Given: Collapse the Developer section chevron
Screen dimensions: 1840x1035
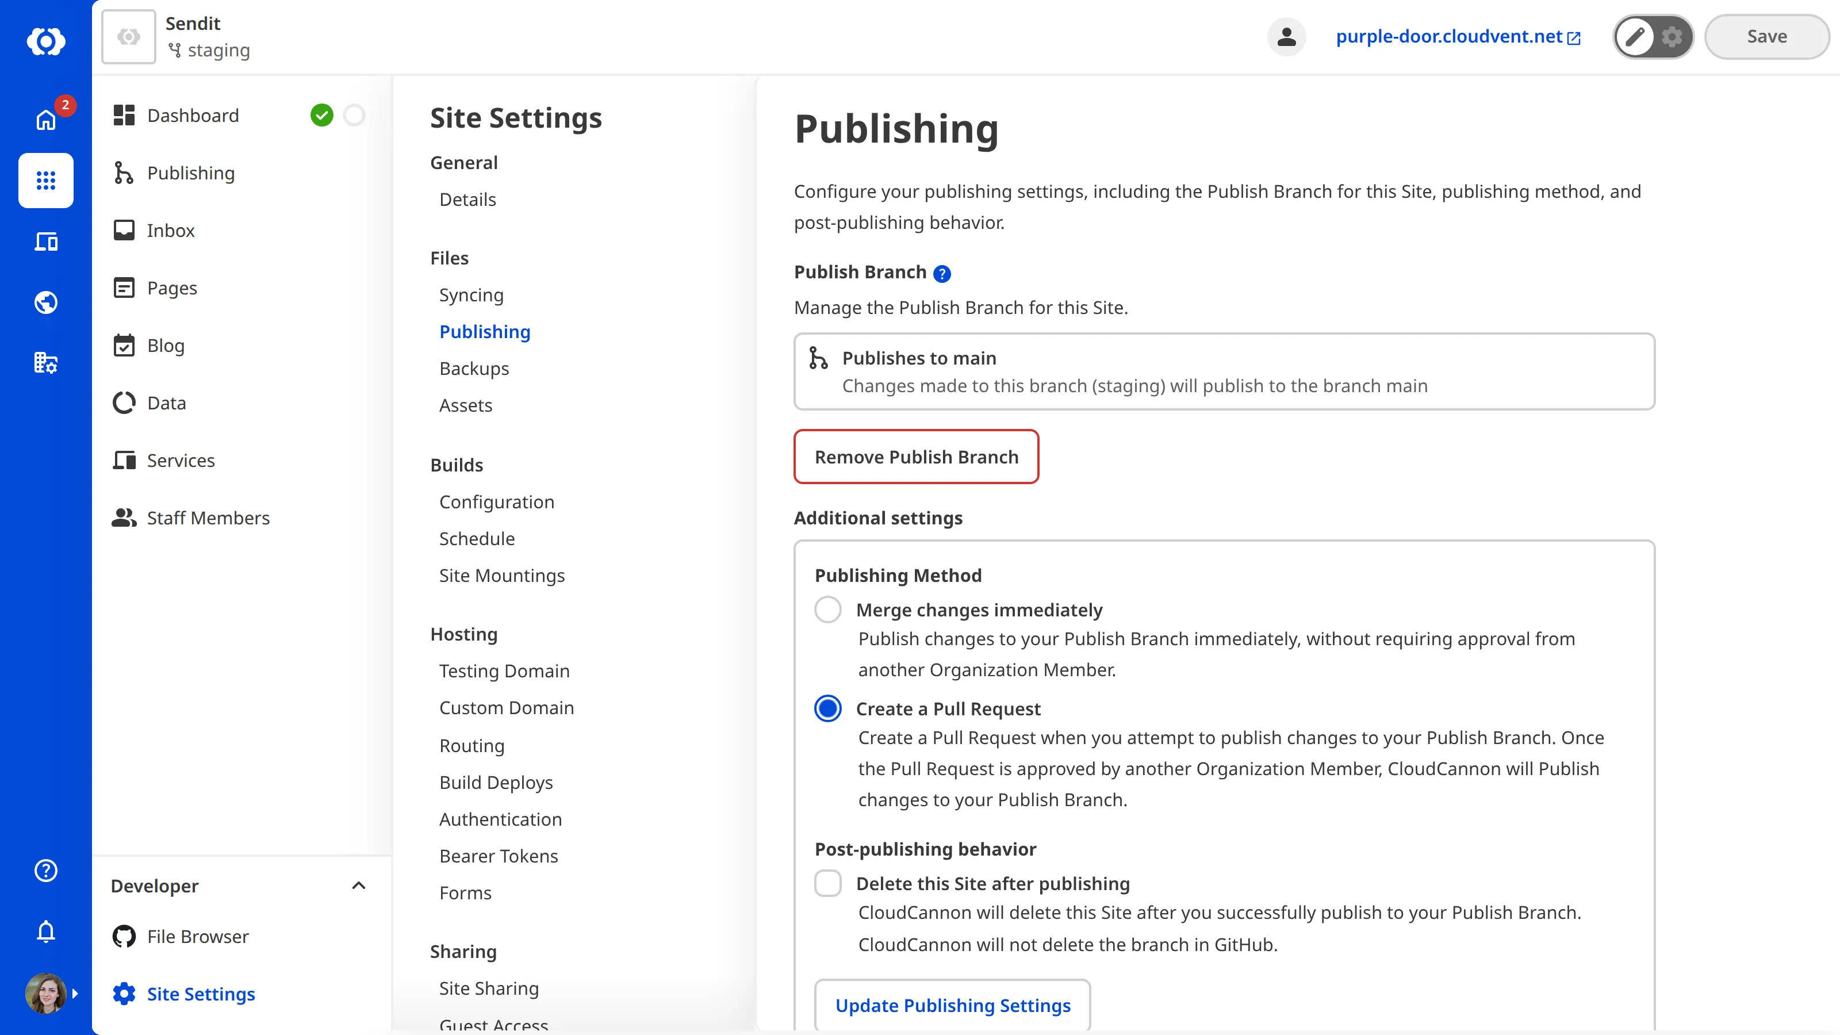Looking at the screenshot, I should 359,885.
